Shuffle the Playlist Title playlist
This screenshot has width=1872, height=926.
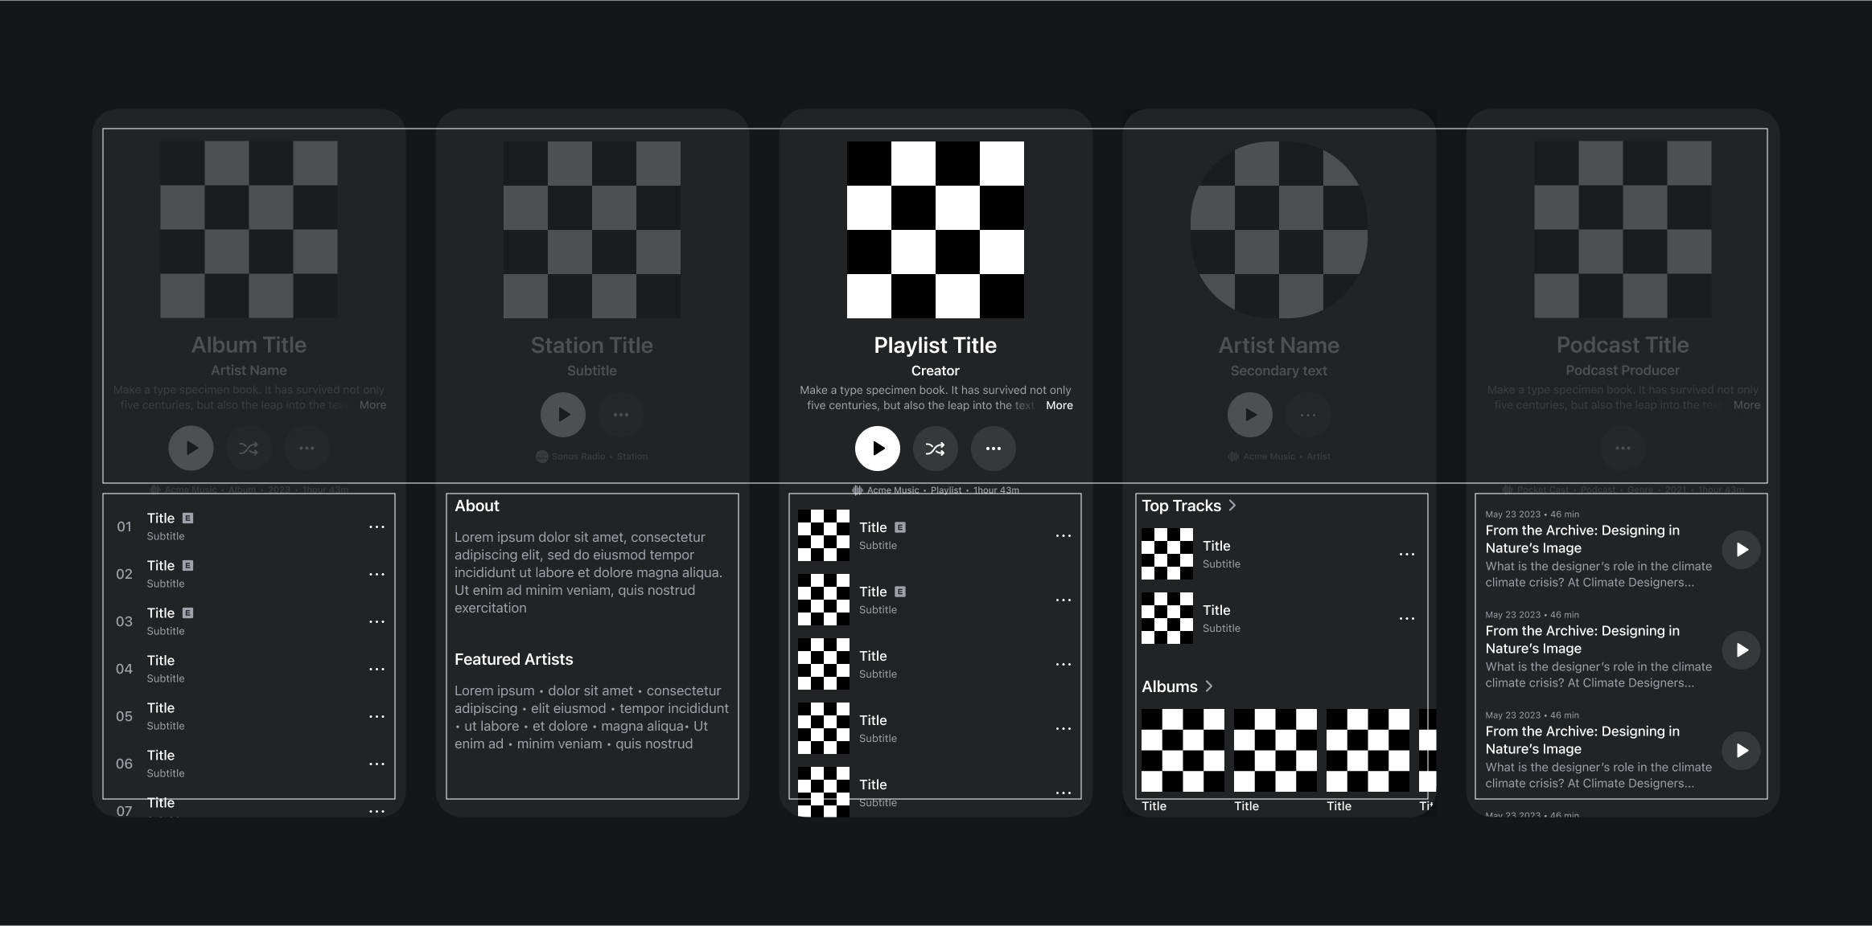pyautogui.click(x=935, y=449)
